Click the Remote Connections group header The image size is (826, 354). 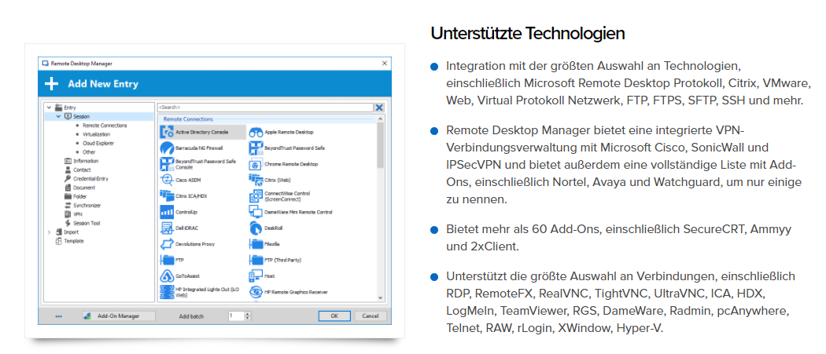[188, 119]
